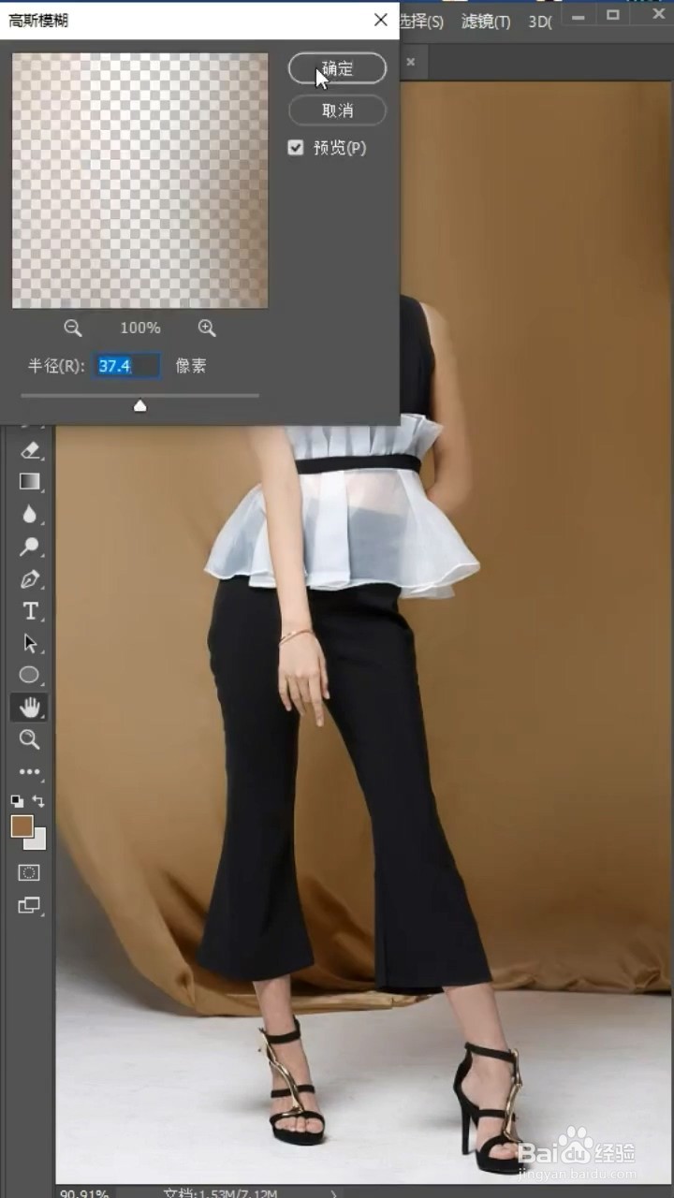Screen dimensions: 674x1198
Task: Click the foreground brown color swatch
Action: click(22, 826)
